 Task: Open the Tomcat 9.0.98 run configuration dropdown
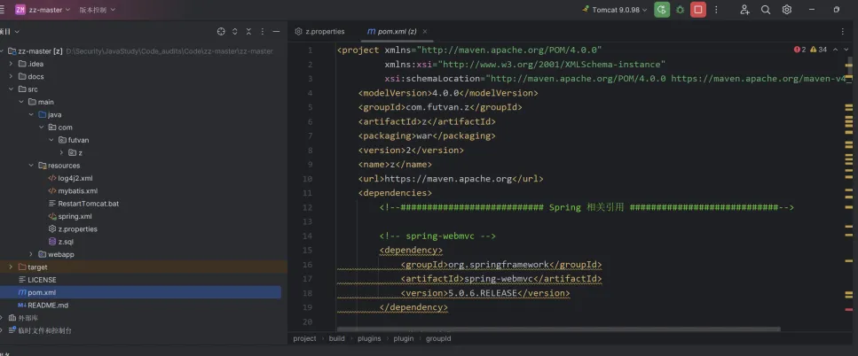click(615, 10)
